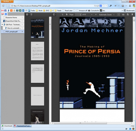Viewport: 136px width, 131px height.
Task: Open Gmail bookmark icon in bookmarks bar
Action: pyautogui.click(x=2, y=10)
